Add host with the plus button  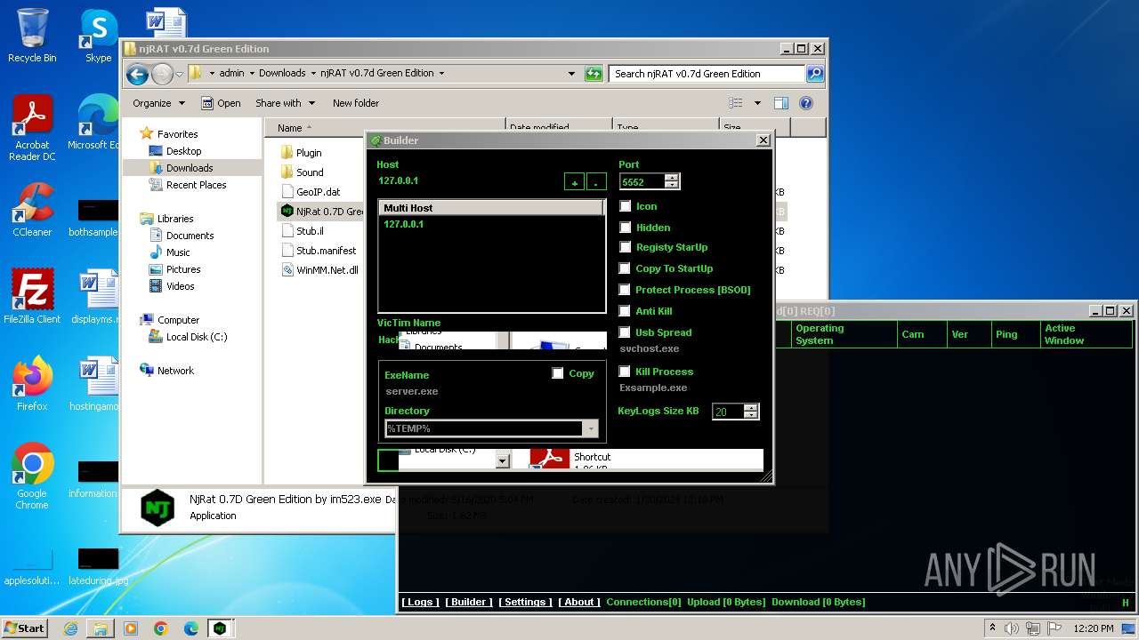pyautogui.click(x=575, y=182)
